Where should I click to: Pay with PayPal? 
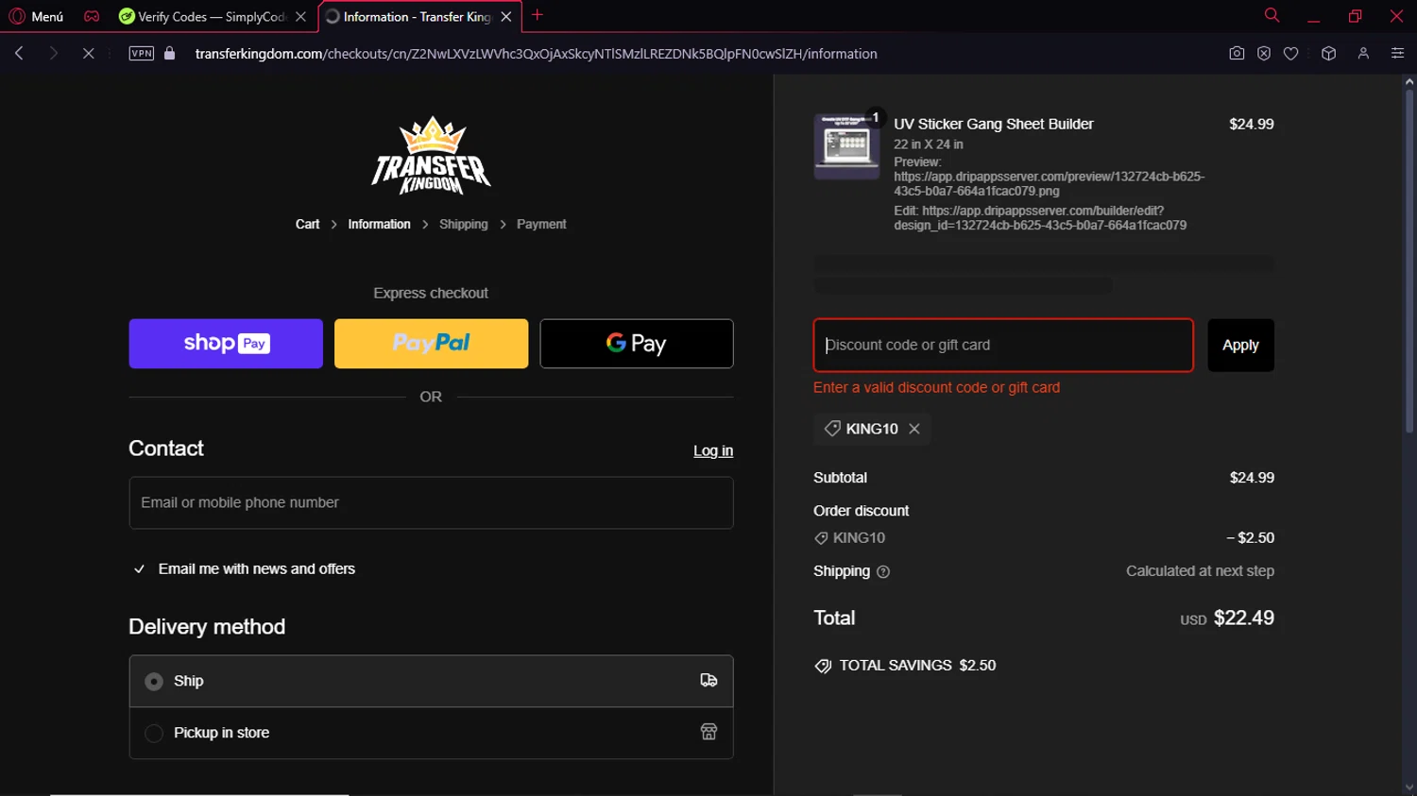pos(431,344)
